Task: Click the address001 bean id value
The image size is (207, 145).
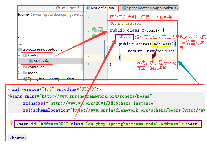Action: pos(53,124)
